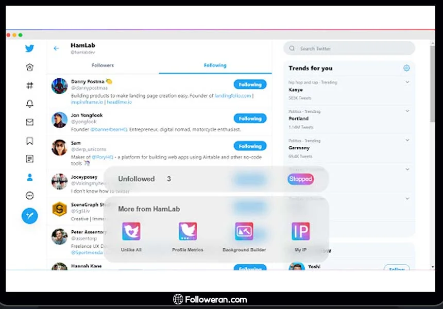Open the Profile Metrics icon
The image size is (443, 309).
(188, 231)
